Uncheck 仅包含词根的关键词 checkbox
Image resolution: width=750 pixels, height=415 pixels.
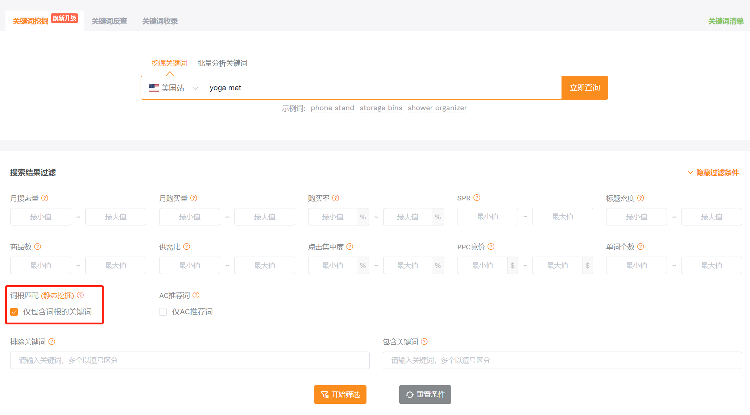pos(14,312)
